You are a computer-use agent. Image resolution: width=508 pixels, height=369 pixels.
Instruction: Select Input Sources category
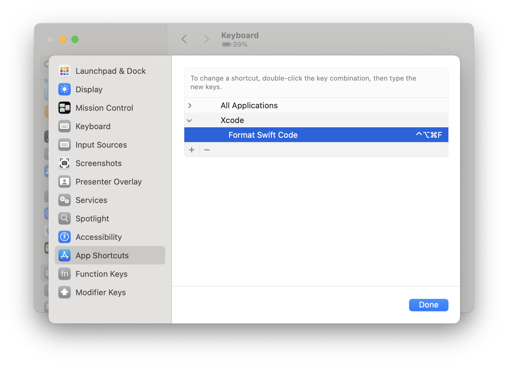pyautogui.click(x=110, y=145)
